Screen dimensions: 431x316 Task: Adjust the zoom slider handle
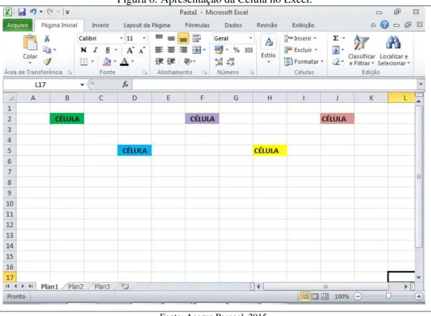pos(388,296)
